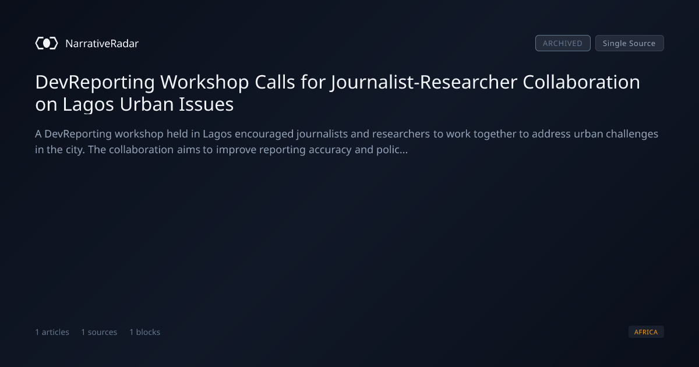The height and width of the screenshot is (367, 699).
Task: Click summary line starting "in the city"
Action: (221, 150)
